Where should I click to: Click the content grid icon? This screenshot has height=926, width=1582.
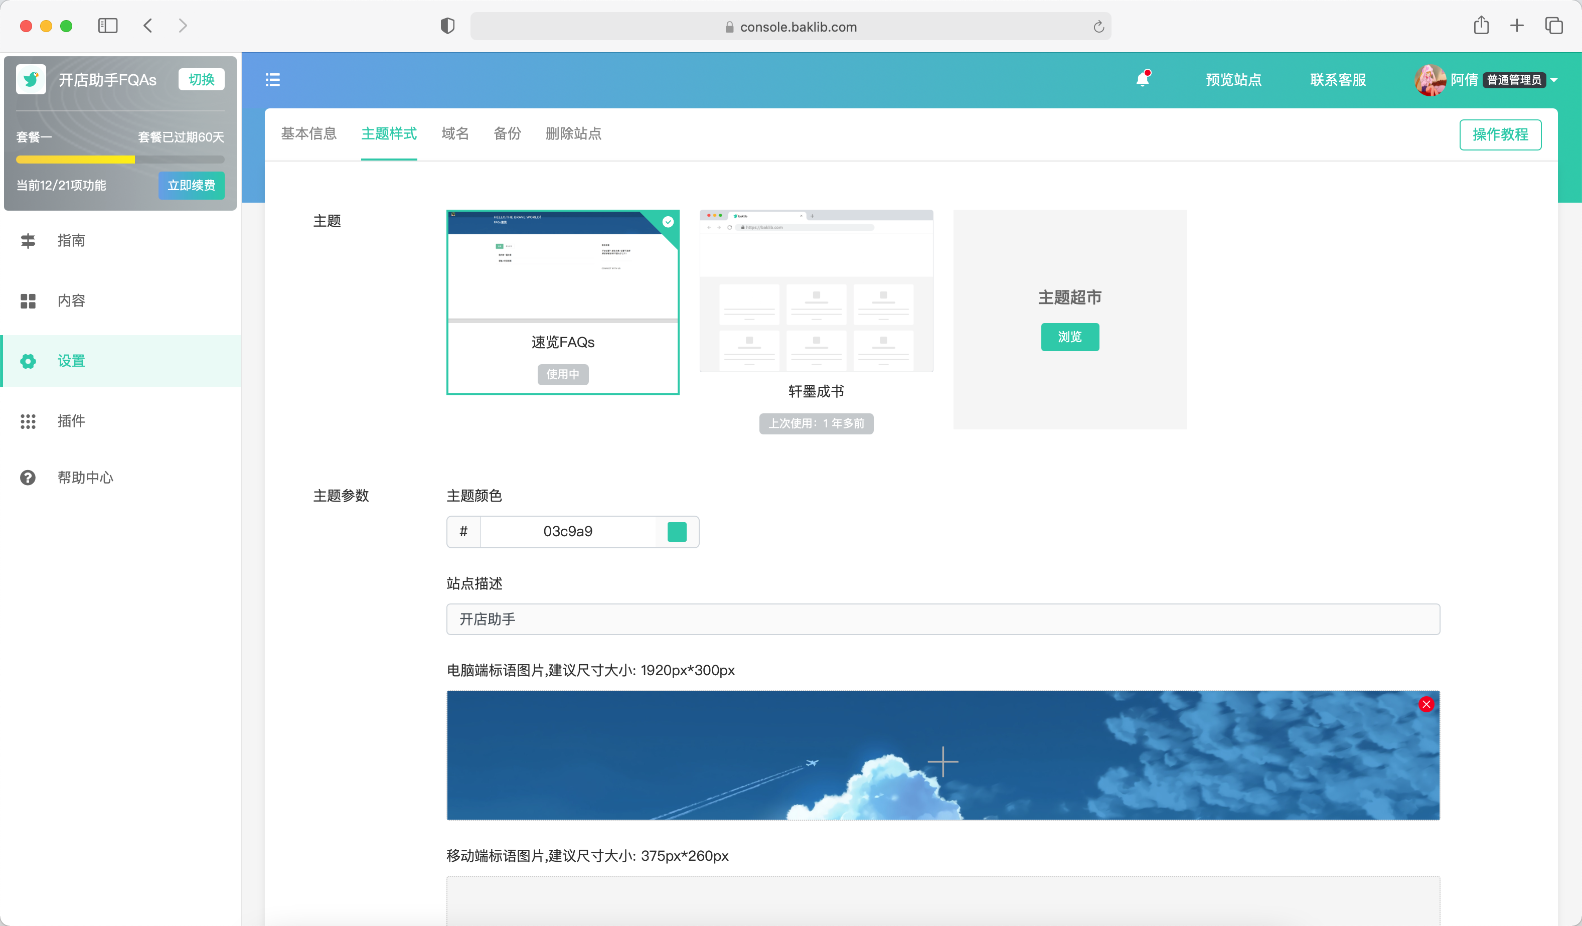[28, 300]
